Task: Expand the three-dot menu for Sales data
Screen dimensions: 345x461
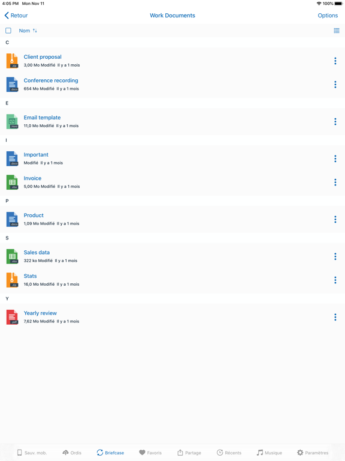Action: coord(335,256)
